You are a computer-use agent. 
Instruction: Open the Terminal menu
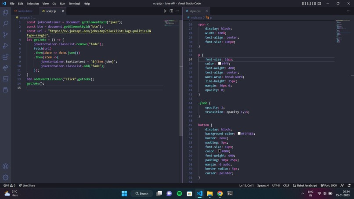74,4
